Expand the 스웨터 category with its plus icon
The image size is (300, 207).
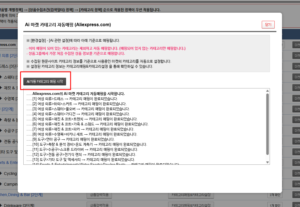(1, 77)
